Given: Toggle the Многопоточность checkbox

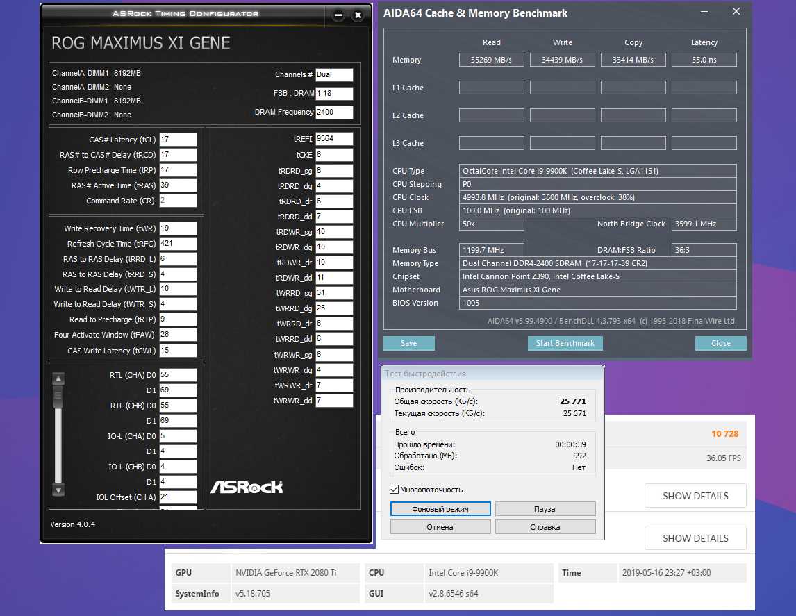Looking at the screenshot, I should (x=395, y=490).
